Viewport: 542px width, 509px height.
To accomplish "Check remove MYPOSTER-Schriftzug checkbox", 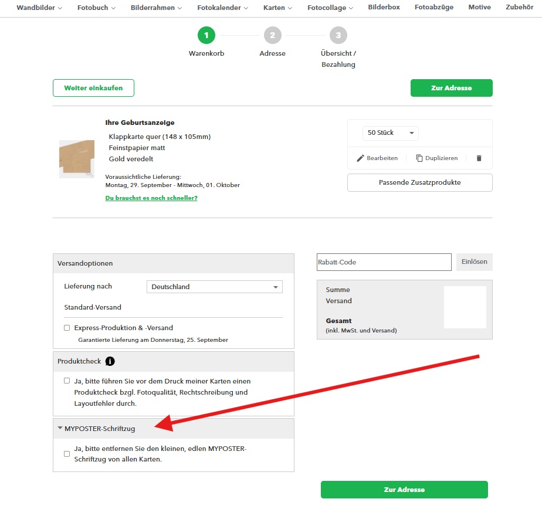I will pos(67,453).
